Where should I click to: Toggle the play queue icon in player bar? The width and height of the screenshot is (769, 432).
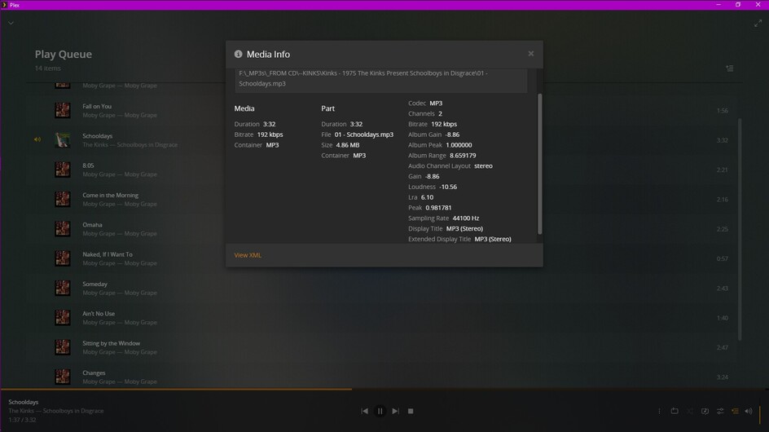pyautogui.click(x=735, y=411)
